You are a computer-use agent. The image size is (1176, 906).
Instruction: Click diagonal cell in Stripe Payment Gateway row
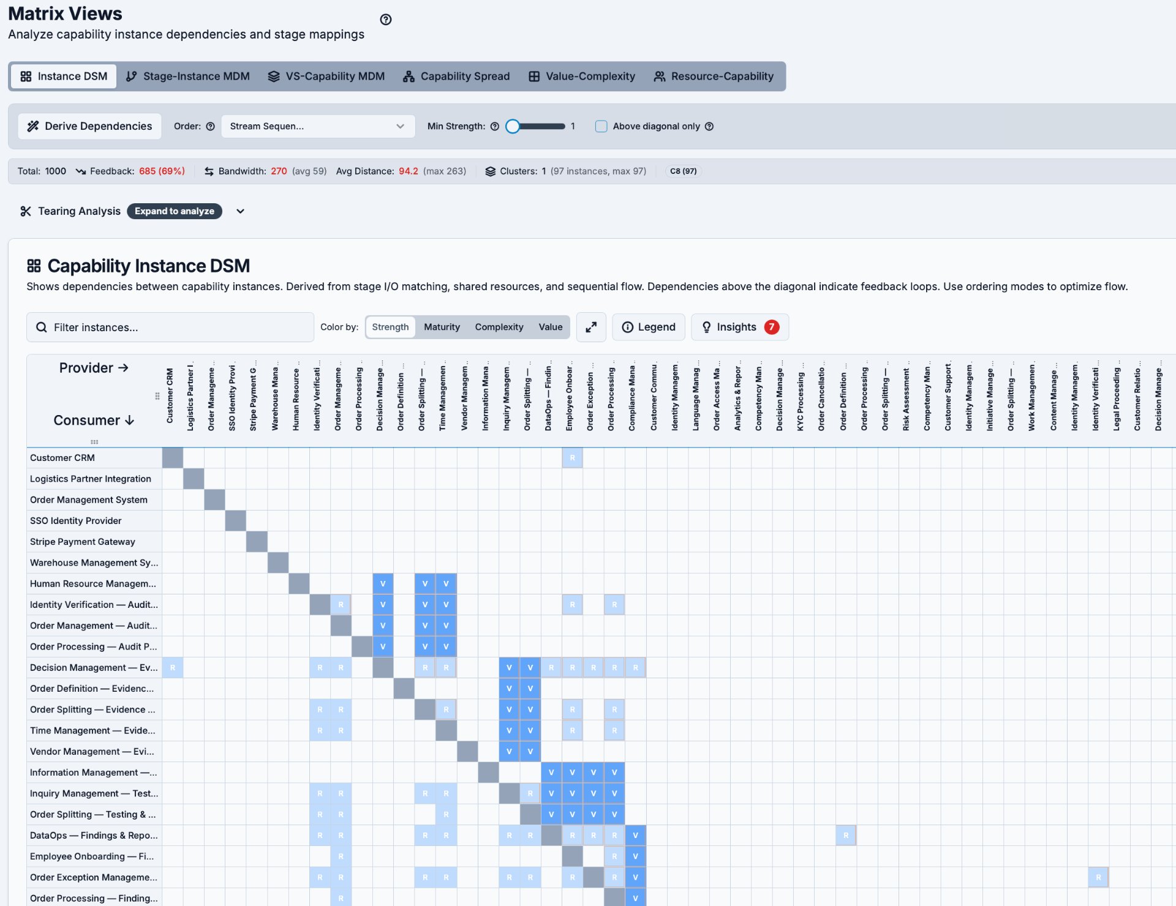(x=257, y=542)
